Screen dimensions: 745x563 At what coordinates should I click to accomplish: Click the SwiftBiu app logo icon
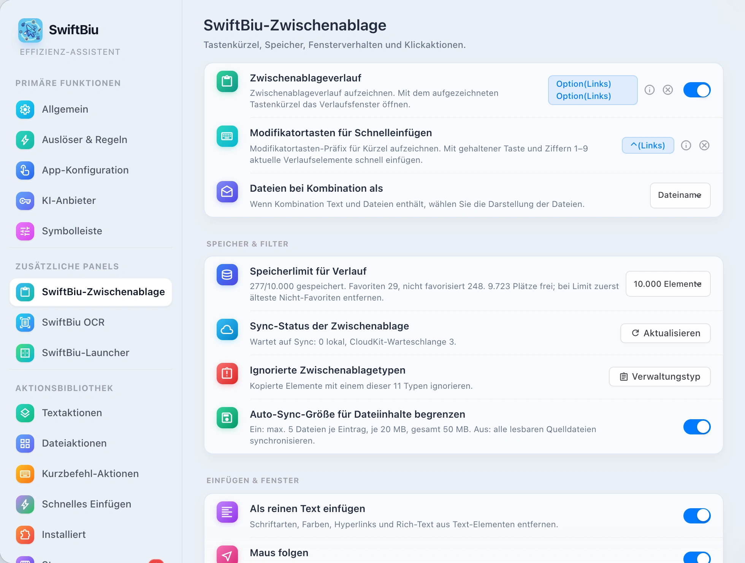click(x=30, y=30)
